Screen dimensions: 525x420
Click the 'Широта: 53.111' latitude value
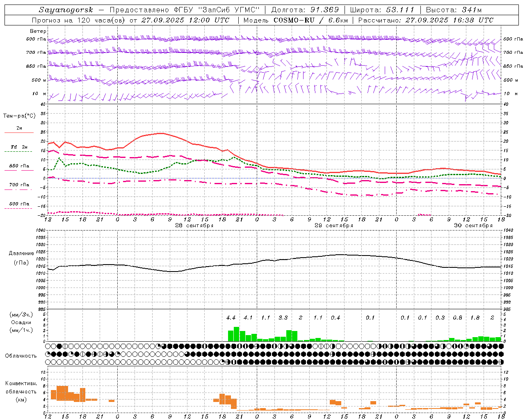382,10
